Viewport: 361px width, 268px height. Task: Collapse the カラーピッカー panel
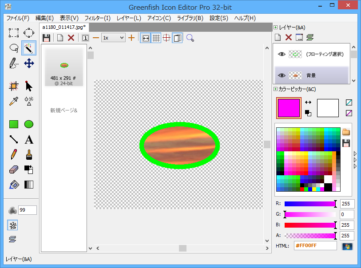276,89
